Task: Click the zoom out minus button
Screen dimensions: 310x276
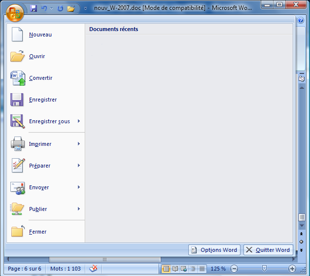Action: [x=234, y=269]
